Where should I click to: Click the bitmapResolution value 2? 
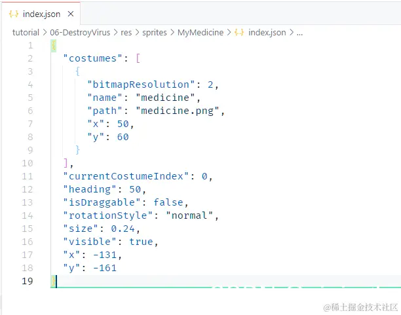click(x=210, y=84)
